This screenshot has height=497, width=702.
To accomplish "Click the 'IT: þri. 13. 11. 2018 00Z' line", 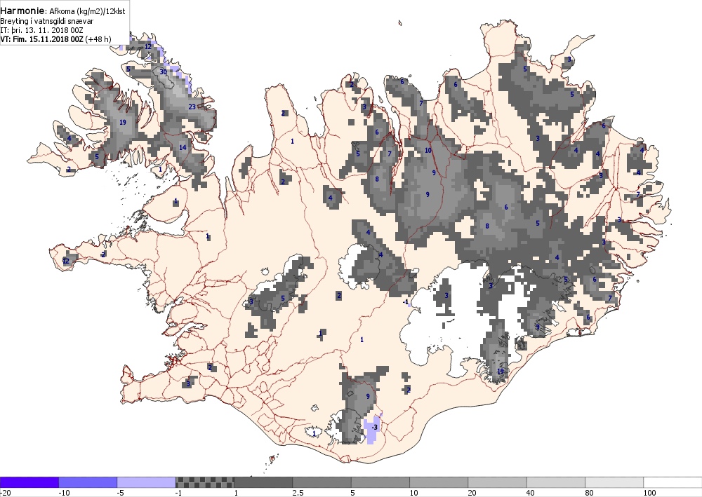I will click(41, 30).
